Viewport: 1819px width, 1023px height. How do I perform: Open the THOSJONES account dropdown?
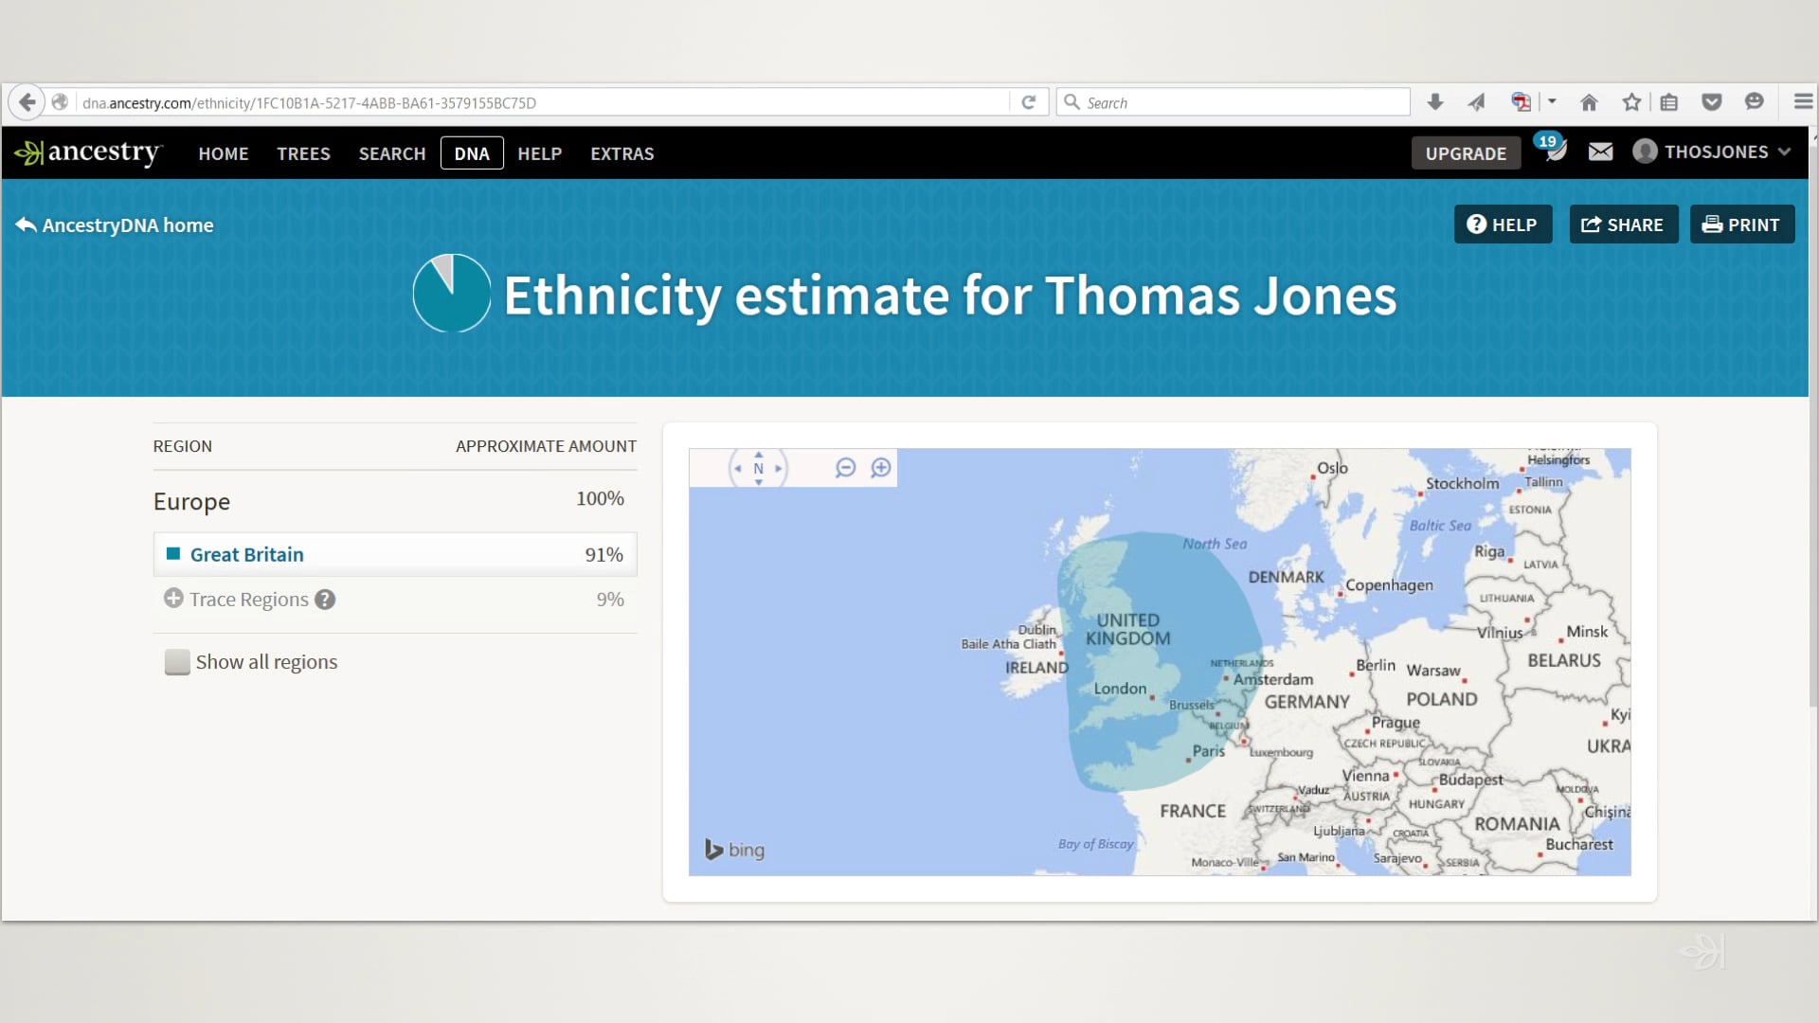pyautogui.click(x=1711, y=152)
